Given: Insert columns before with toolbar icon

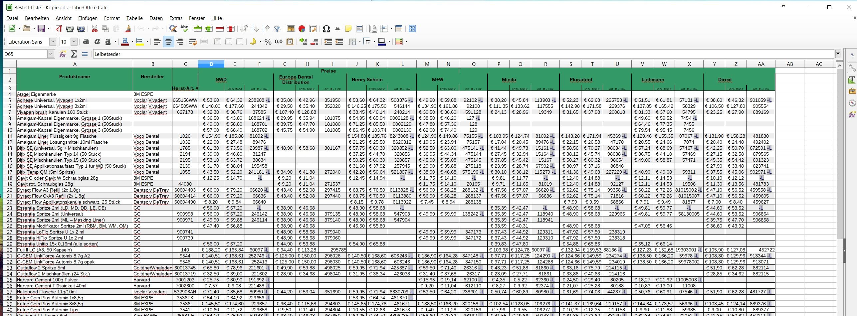Looking at the screenshot, I should click(209, 29).
